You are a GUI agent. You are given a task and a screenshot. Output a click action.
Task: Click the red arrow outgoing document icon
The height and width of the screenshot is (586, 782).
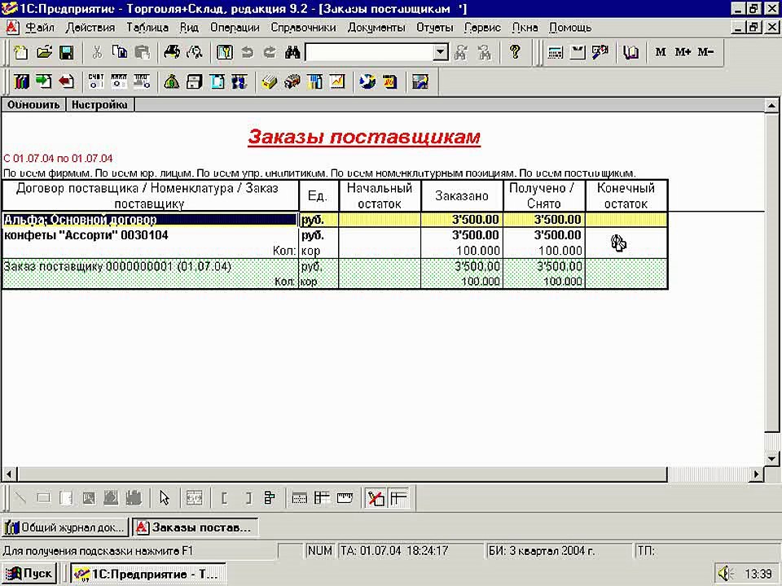(x=66, y=81)
